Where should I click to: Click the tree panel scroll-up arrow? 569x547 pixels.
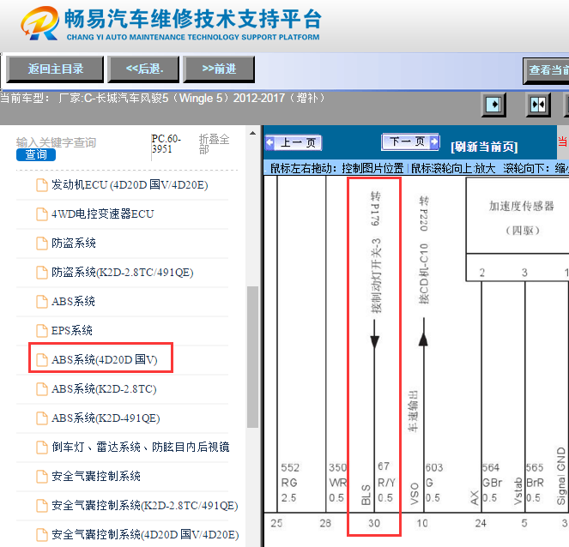click(252, 134)
